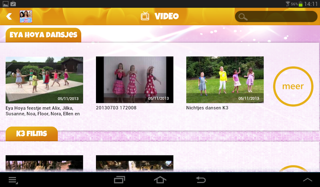This screenshot has width=320, height=187.
Task: Tap the green battery icon
Action: click(301, 4)
